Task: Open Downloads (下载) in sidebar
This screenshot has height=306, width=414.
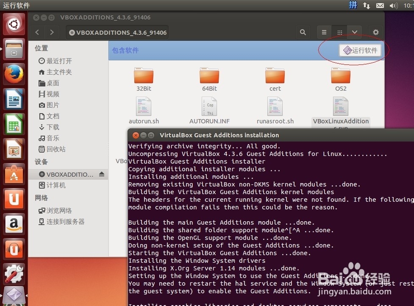Action: point(49,127)
